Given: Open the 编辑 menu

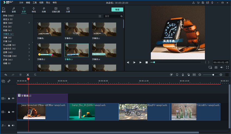Looking at the screenshot, I should click(28, 3).
